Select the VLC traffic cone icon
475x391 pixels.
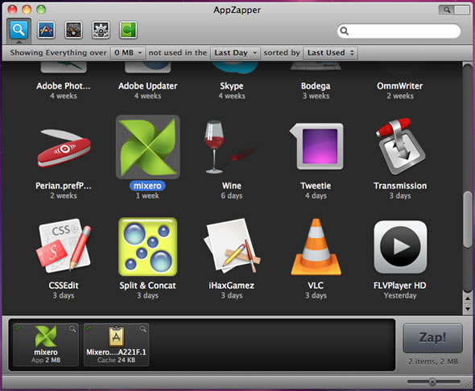316,247
